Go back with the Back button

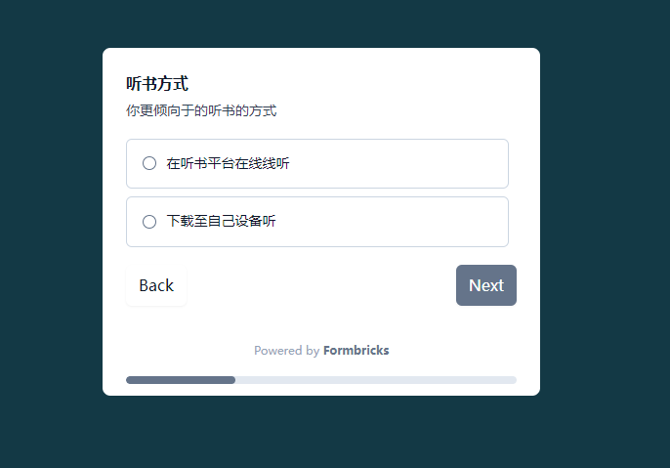coord(156,285)
